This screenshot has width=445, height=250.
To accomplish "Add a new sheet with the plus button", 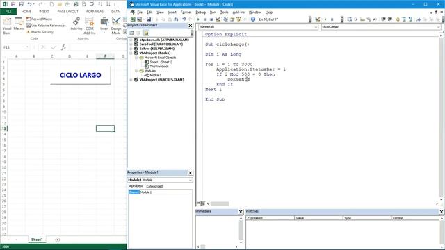I will (x=57, y=240).
